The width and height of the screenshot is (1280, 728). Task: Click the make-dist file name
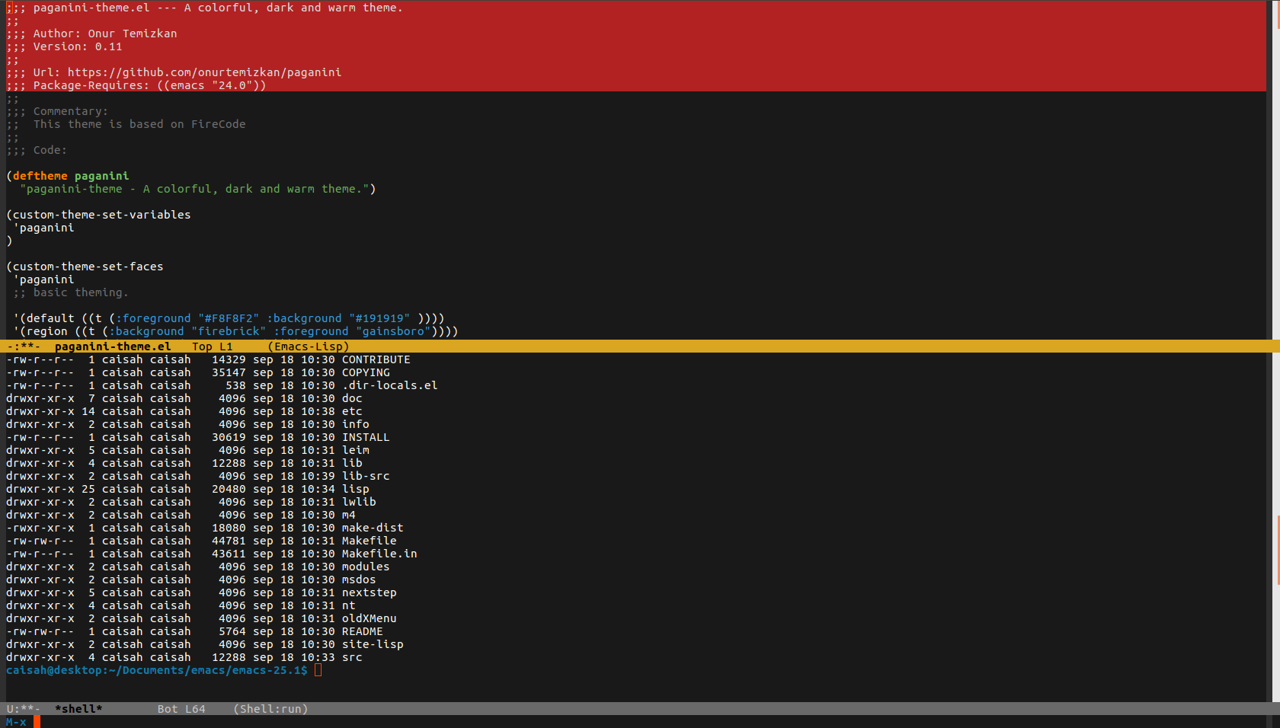point(373,528)
